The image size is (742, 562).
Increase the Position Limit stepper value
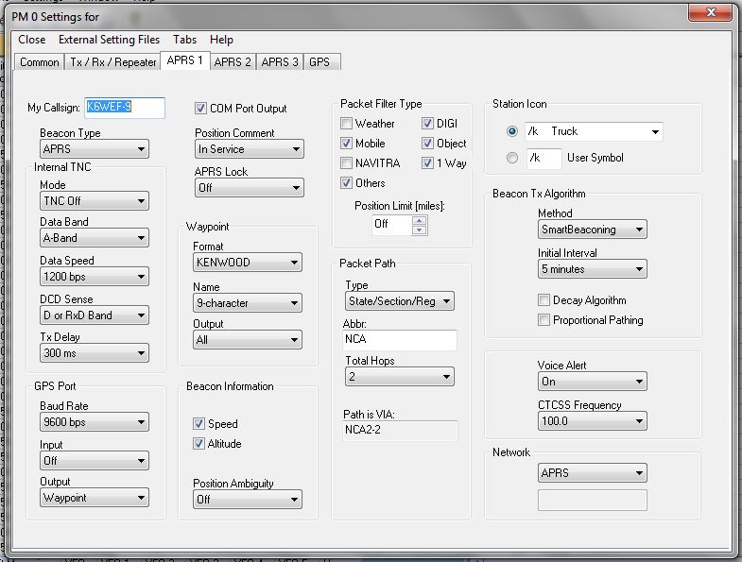point(421,220)
